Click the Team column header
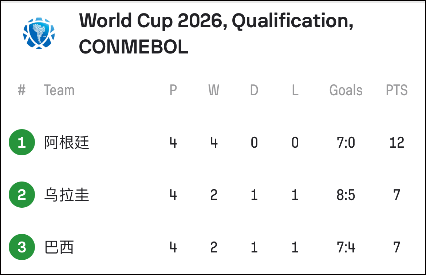426x275 pixels. pos(59,90)
